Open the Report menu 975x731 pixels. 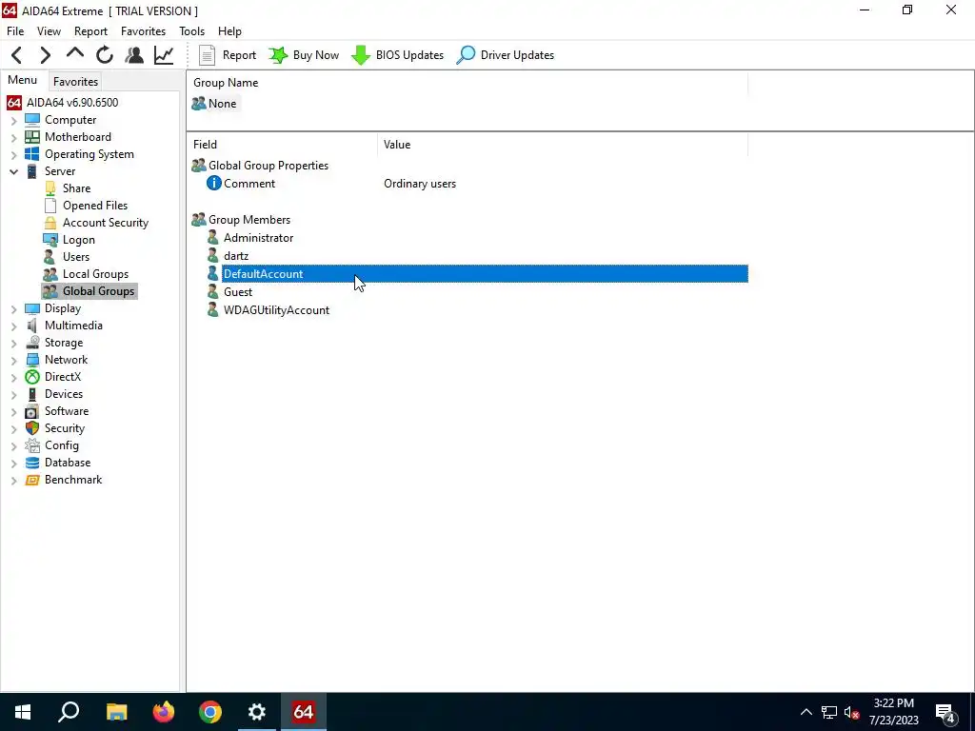pyautogui.click(x=90, y=31)
